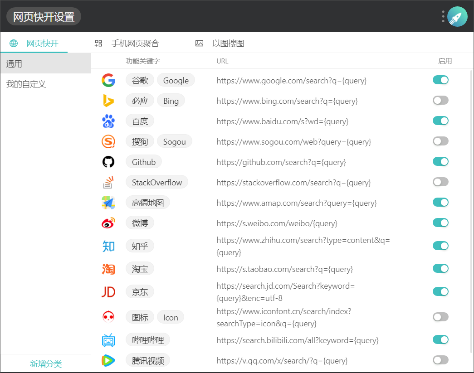Click the Tencent Video play icon

click(108, 360)
